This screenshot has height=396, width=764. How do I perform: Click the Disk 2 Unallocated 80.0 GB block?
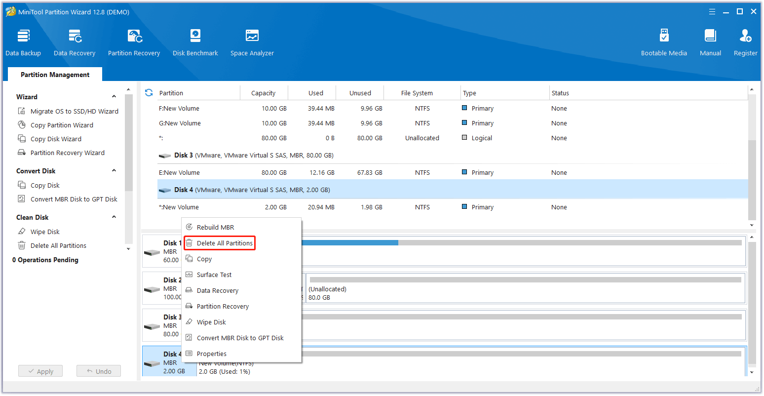525,289
